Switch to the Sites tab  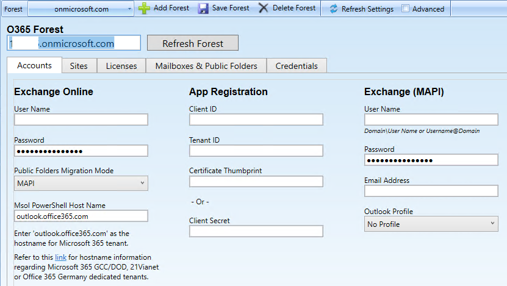click(x=79, y=66)
